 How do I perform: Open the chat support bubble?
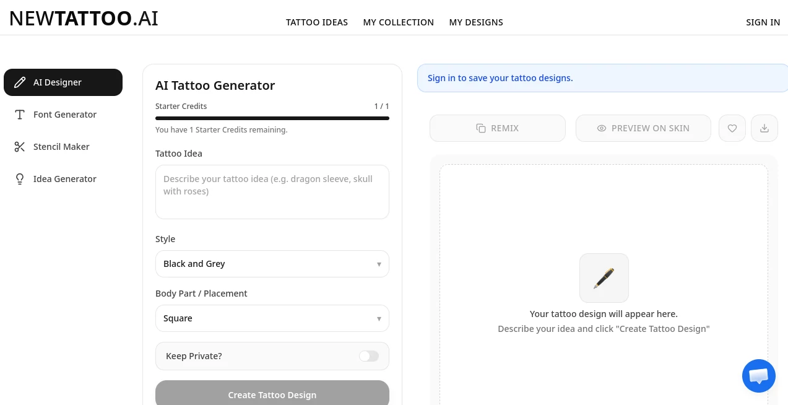point(759,376)
